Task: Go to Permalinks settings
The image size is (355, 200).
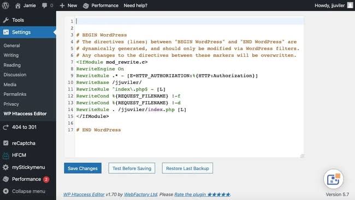Action: [x=15, y=94]
